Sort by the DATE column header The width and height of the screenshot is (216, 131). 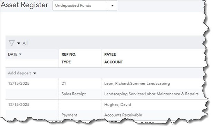13,54
